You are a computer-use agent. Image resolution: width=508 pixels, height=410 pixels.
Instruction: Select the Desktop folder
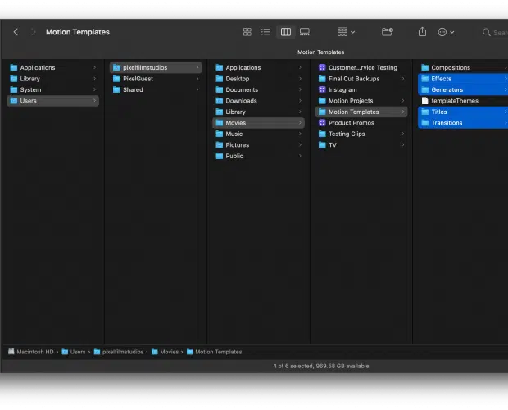click(x=259, y=79)
